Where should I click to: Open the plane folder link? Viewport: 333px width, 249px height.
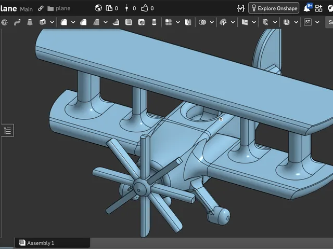(x=59, y=8)
